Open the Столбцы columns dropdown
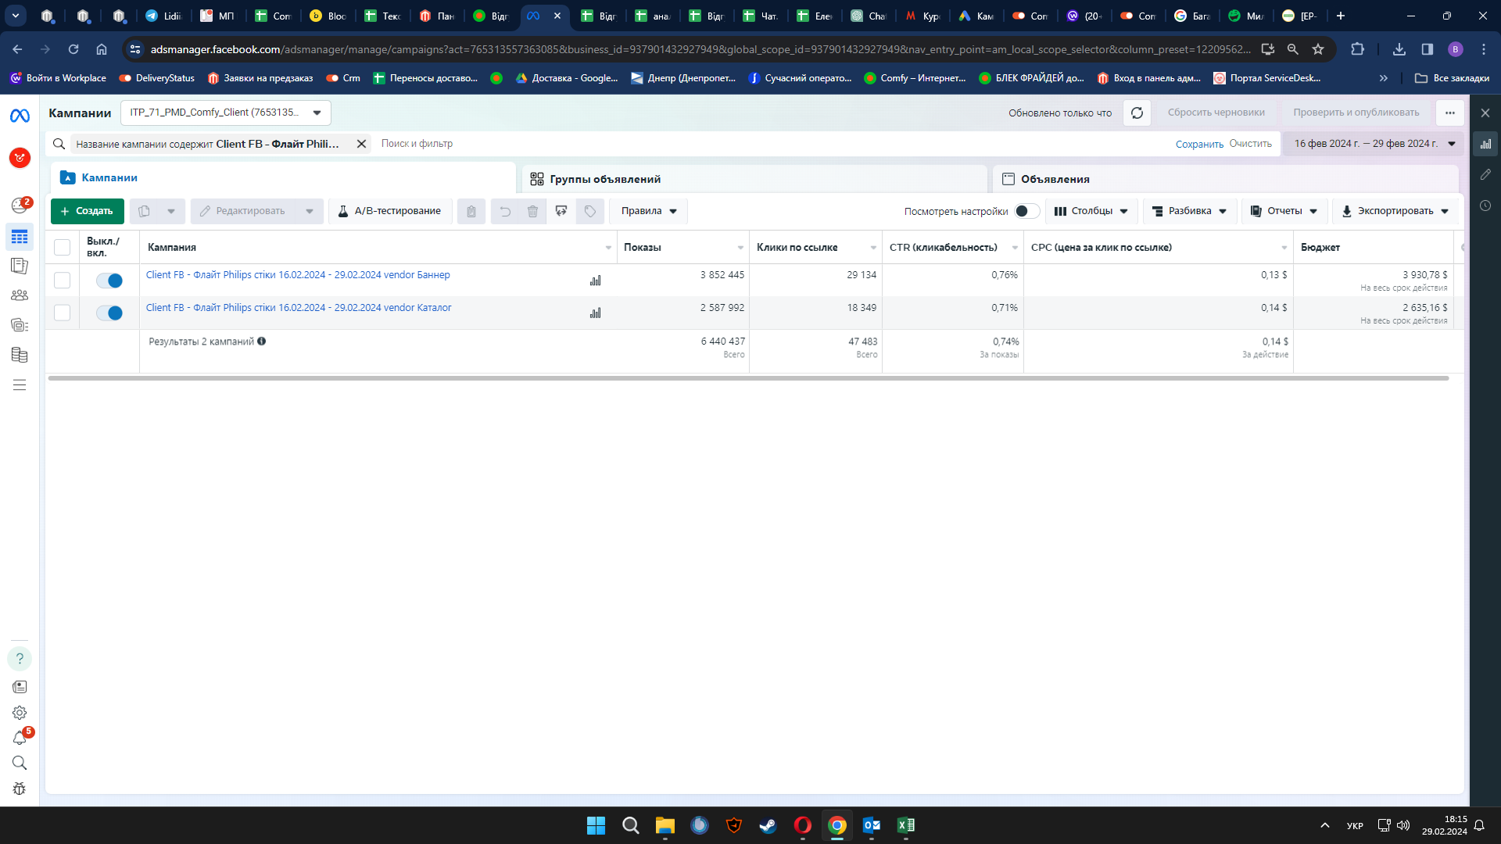 click(1091, 211)
